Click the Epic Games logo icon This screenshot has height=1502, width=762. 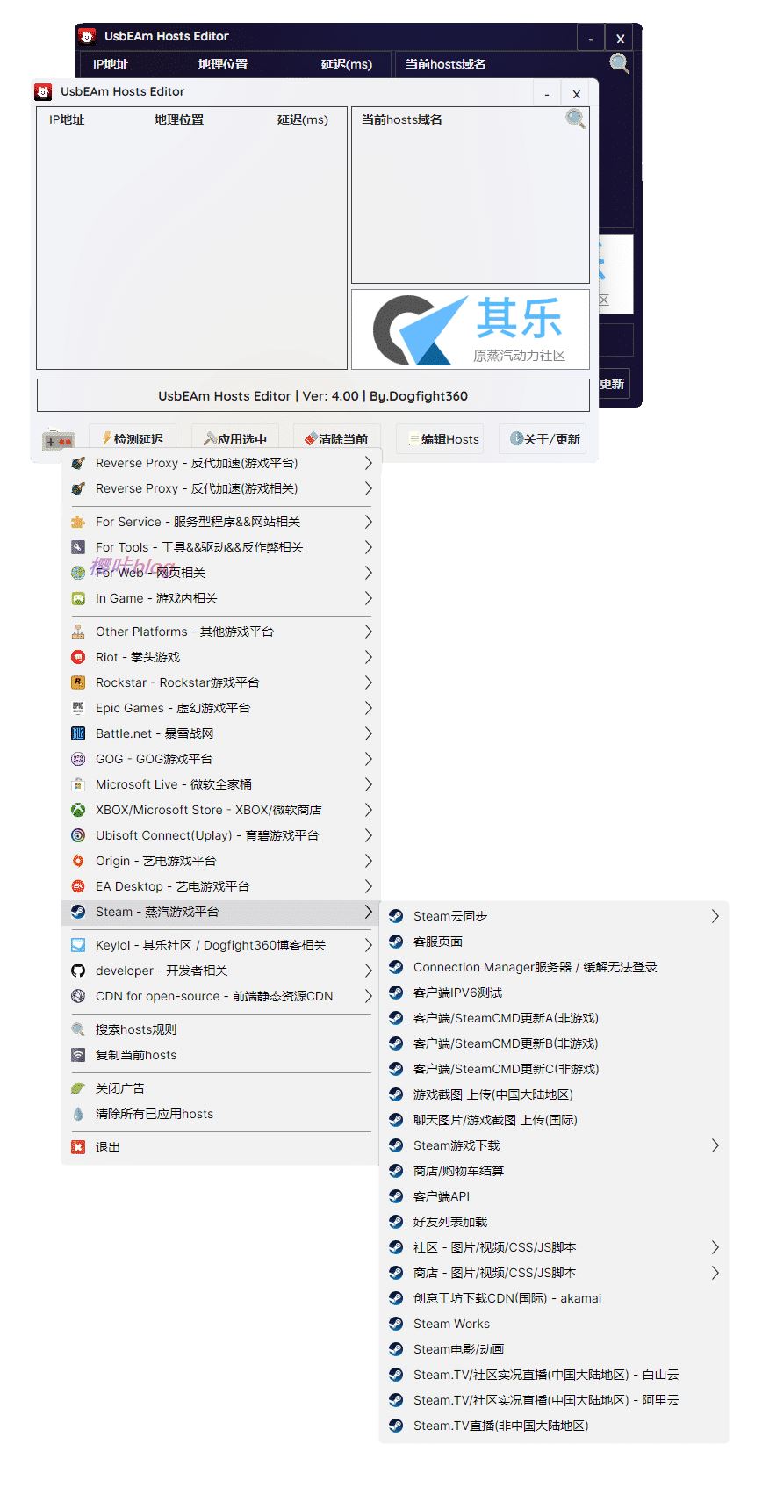coord(78,708)
